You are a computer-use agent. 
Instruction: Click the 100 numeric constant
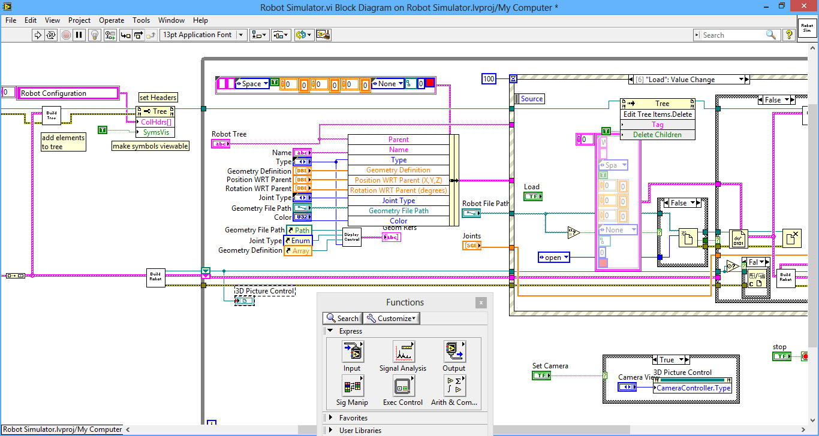489,78
